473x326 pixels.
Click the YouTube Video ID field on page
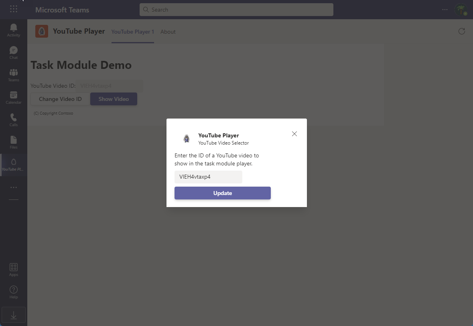(x=109, y=86)
